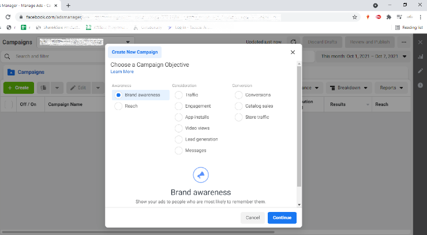This screenshot has height=235, width=427.
Task: Open the Breakdown dropdown
Action: 349,88
